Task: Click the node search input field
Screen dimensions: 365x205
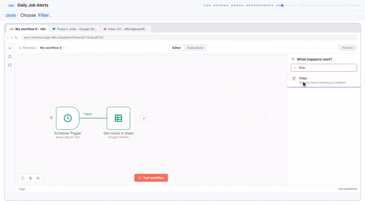Action: click(324, 68)
